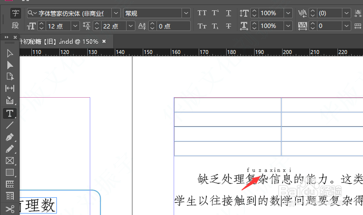This screenshot has height=215, width=363.
Task: Toggle Superscript formatting
Action: coord(215,13)
